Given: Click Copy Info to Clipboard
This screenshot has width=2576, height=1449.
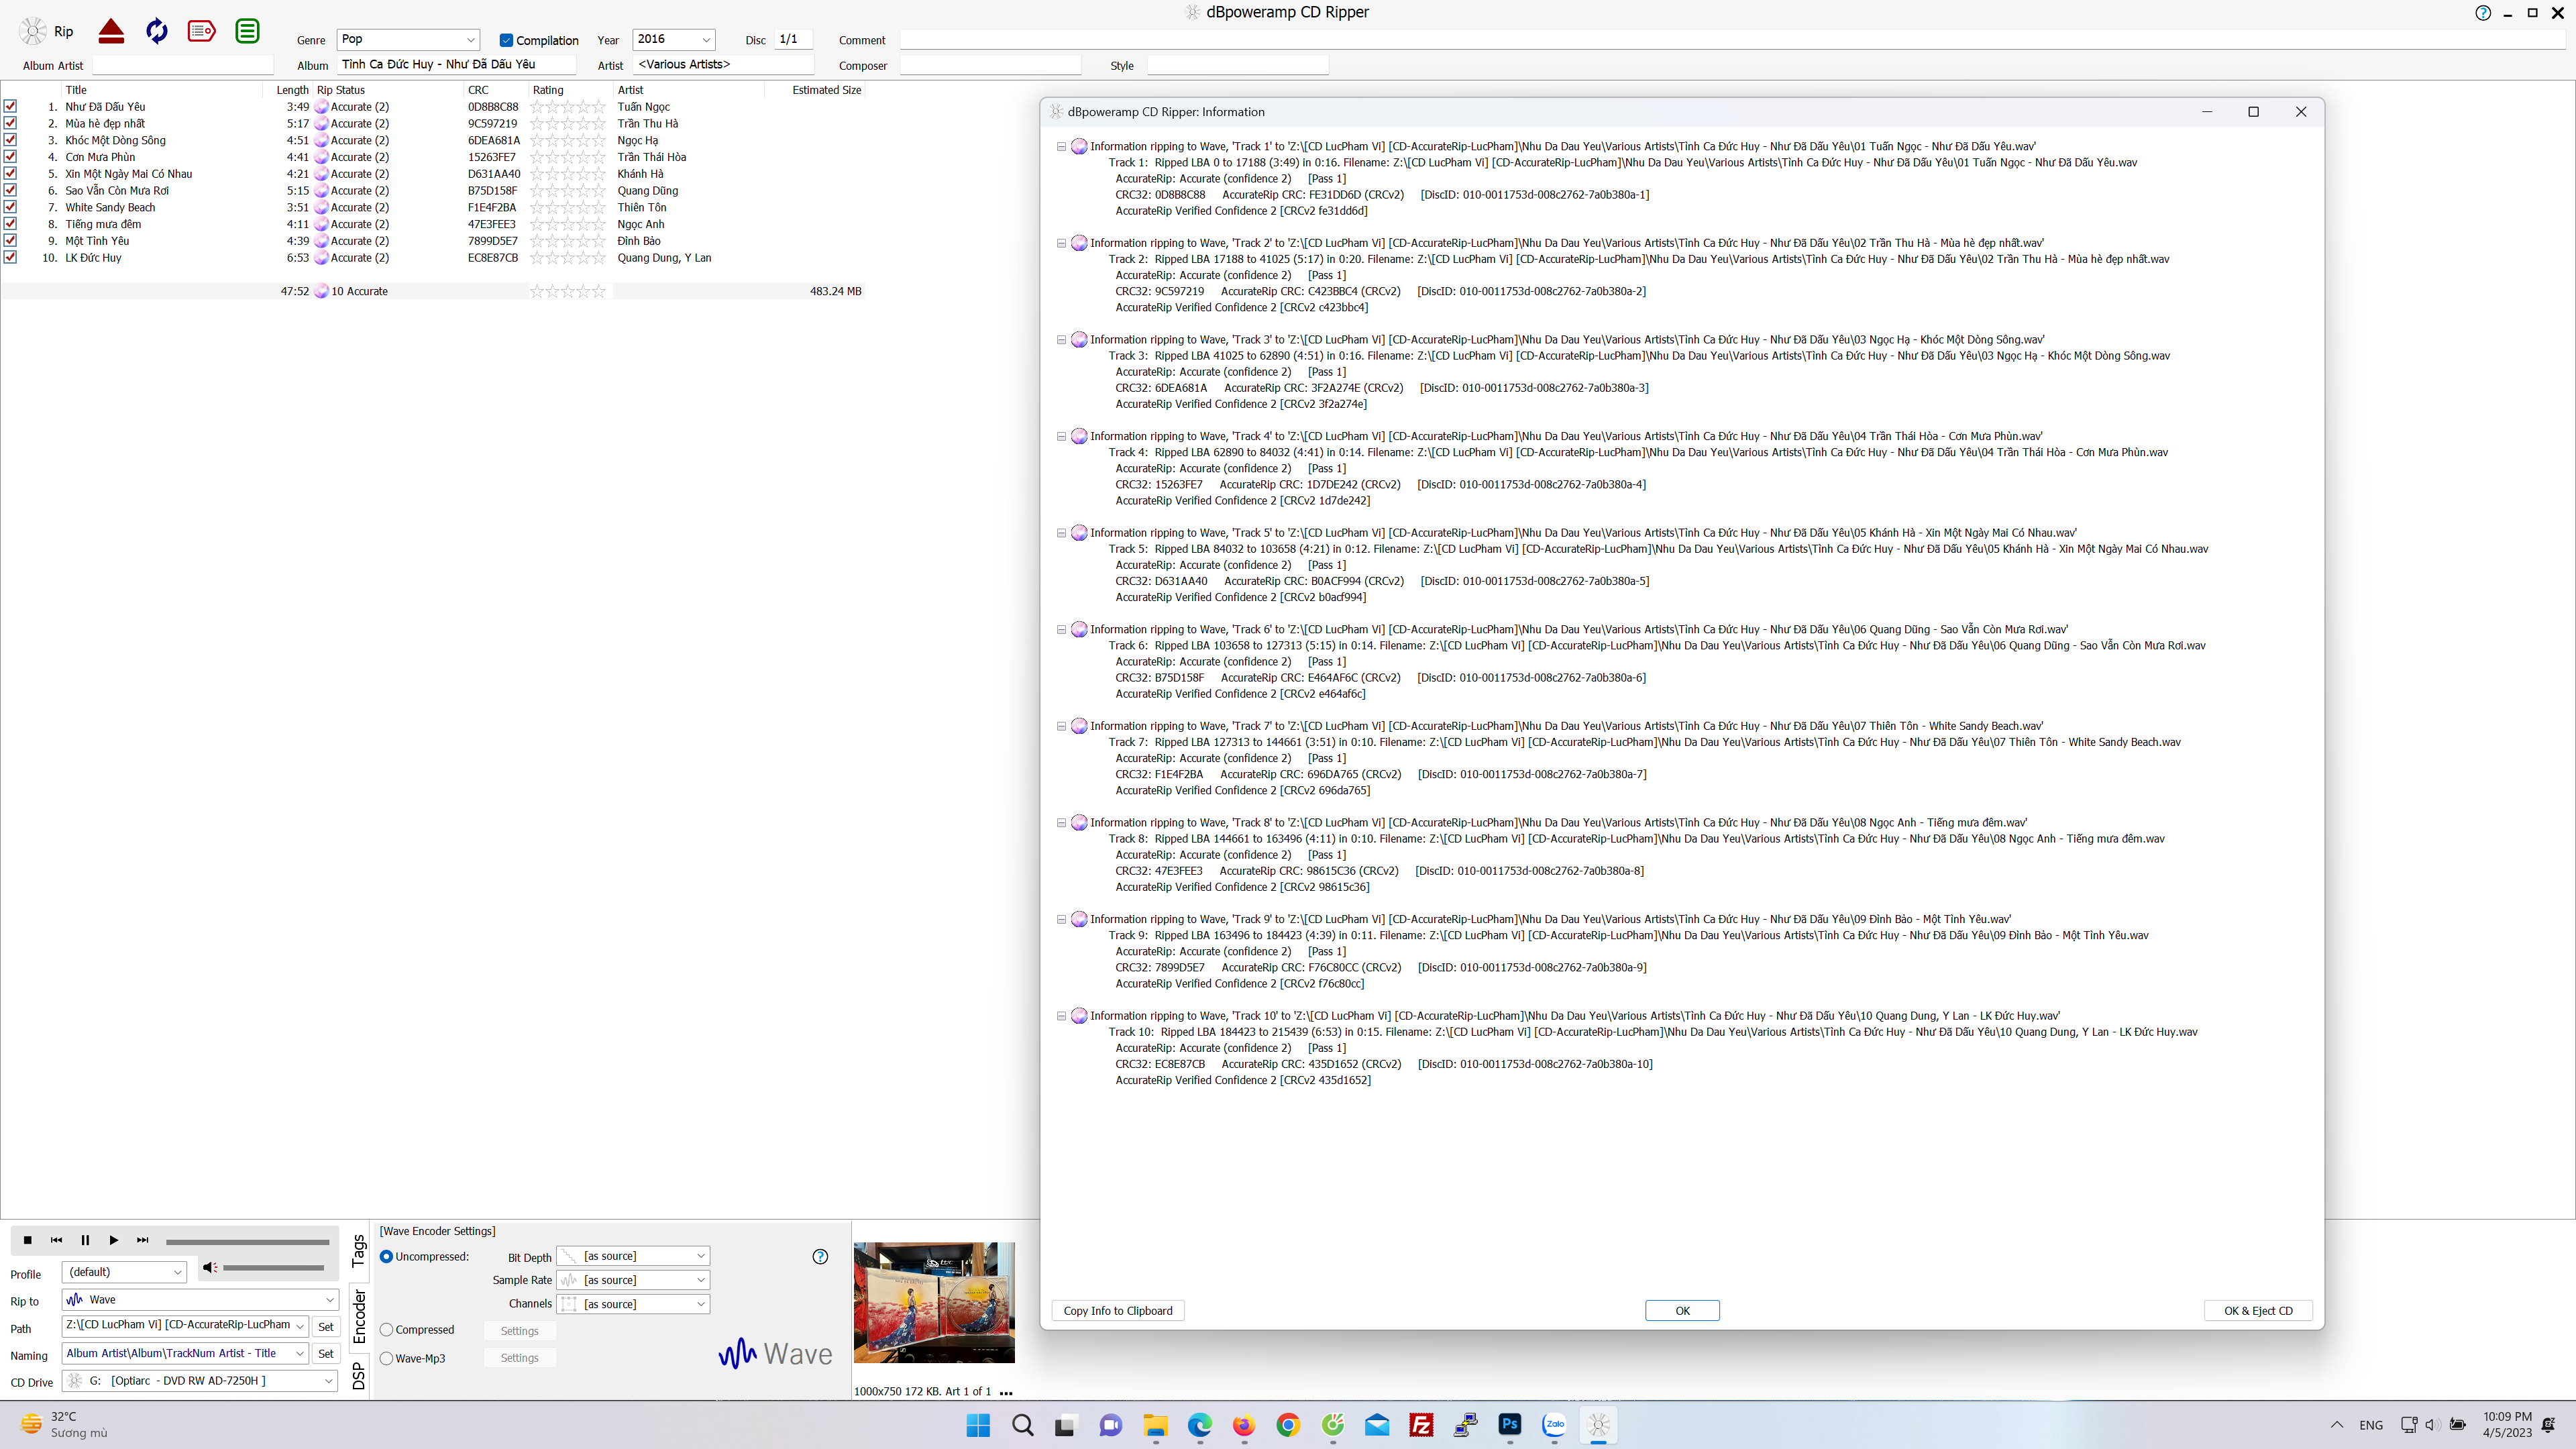Looking at the screenshot, I should pyautogui.click(x=1118, y=1311).
